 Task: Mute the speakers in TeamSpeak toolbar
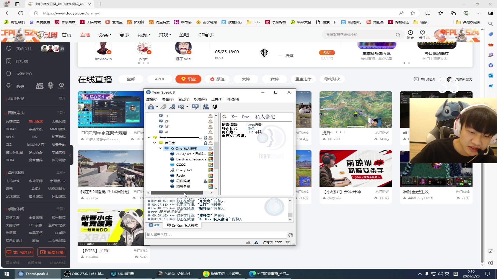tap(181, 107)
